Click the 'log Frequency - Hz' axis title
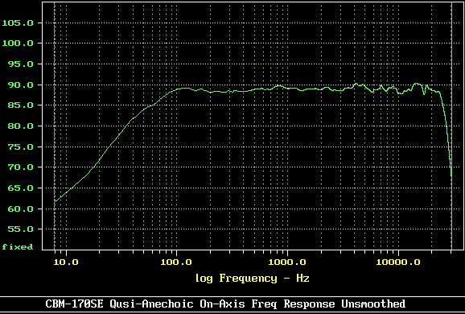 point(253,278)
